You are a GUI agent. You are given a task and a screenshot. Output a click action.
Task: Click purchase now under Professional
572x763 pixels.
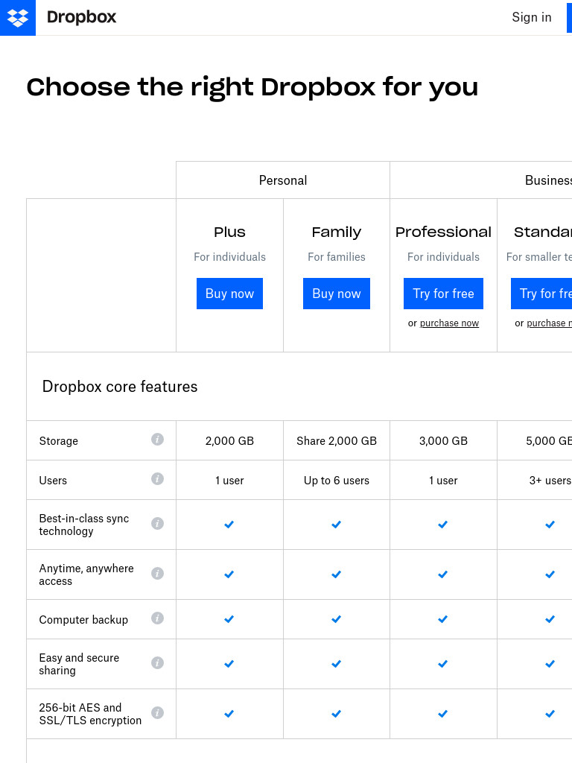(449, 323)
